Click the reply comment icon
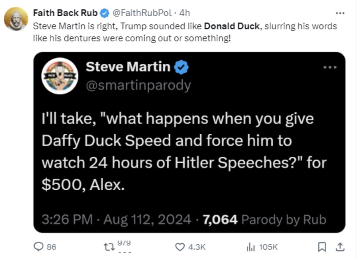This screenshot has width=359, height=259. coord(38,247)
